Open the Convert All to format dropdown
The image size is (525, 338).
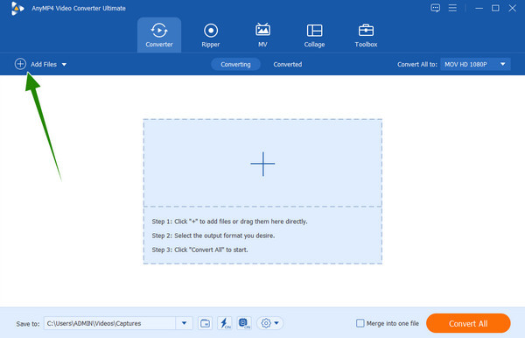tap(475, 64)
